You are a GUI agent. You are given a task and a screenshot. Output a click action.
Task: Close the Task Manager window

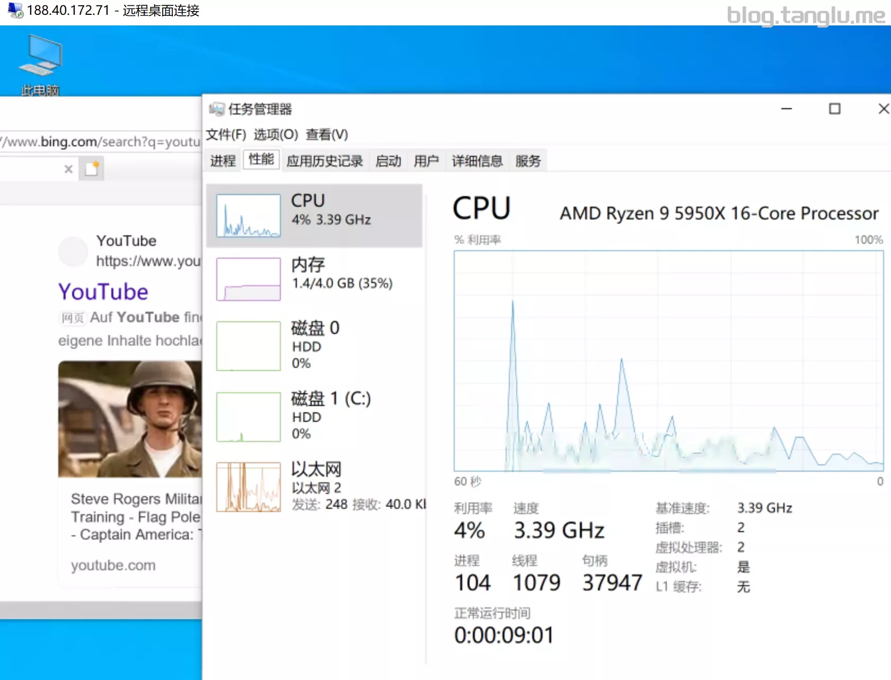[883, 109]
